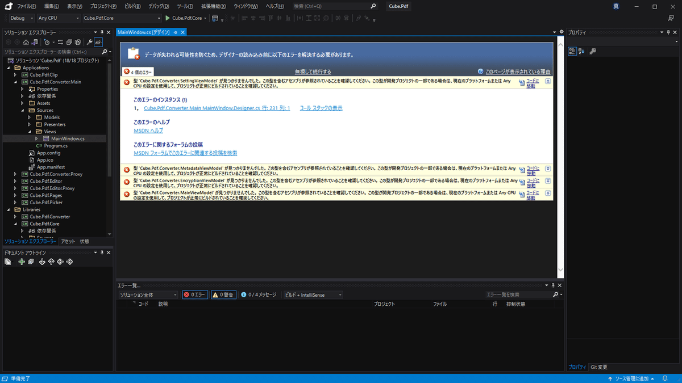
Task: Click the Visual Studio switch views icon
Action: [x=35, y=42]
